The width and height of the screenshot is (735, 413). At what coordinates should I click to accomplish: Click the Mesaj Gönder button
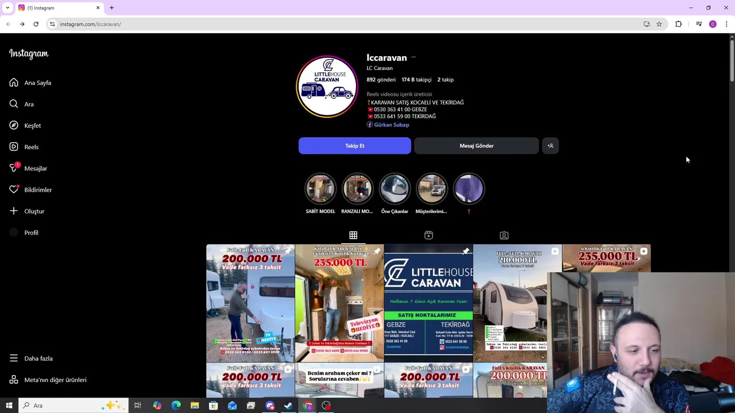477,146
